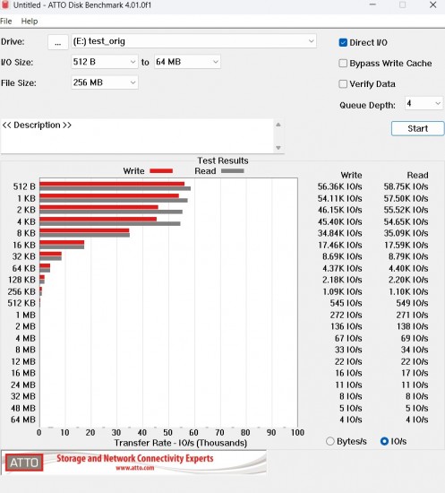
Task: Open the Queue Depth dropdown
Action: tap(424, 103)
